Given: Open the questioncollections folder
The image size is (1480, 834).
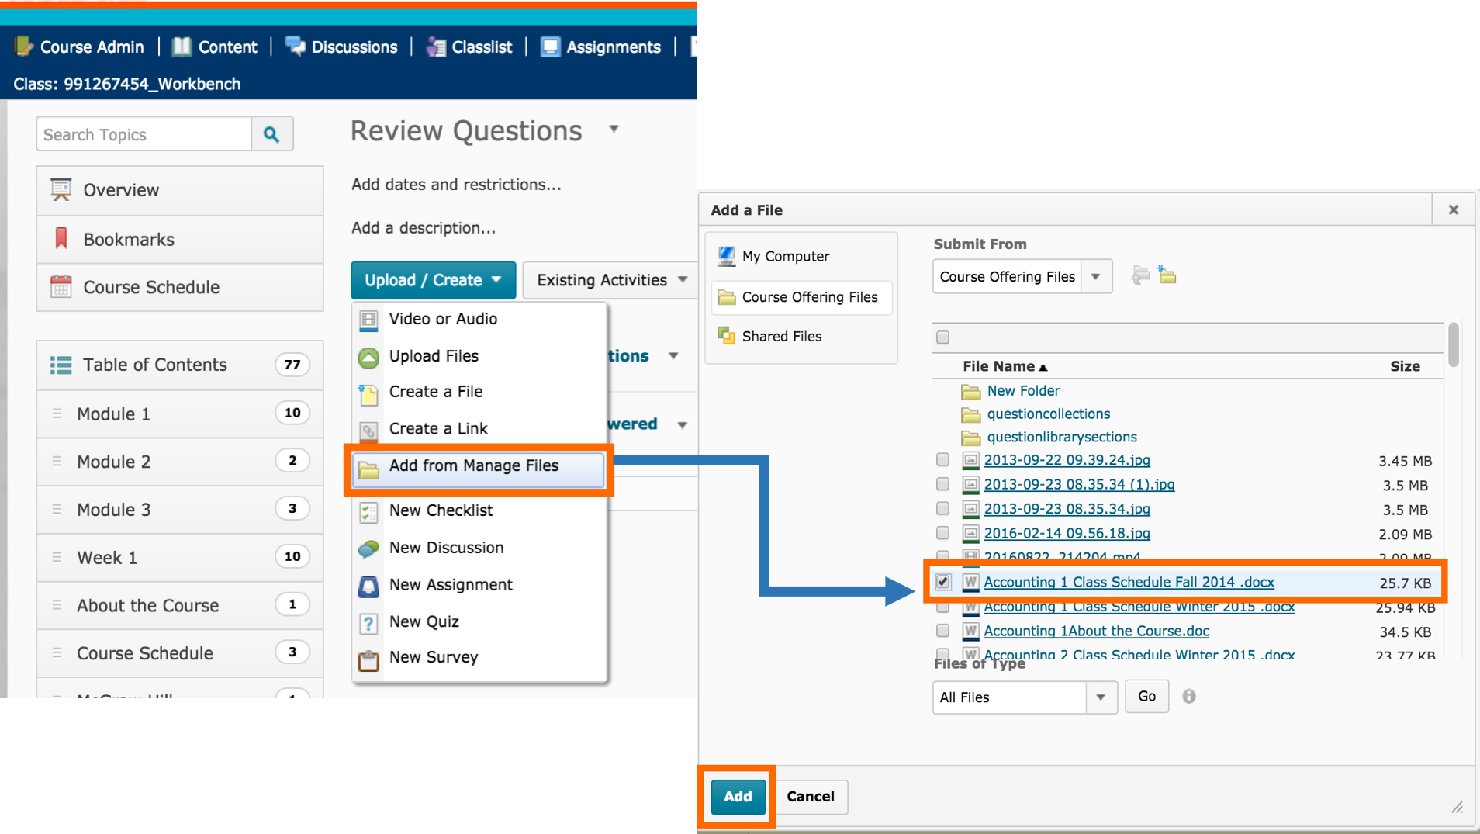Looking at the screenshot, I should point(1048,414).
